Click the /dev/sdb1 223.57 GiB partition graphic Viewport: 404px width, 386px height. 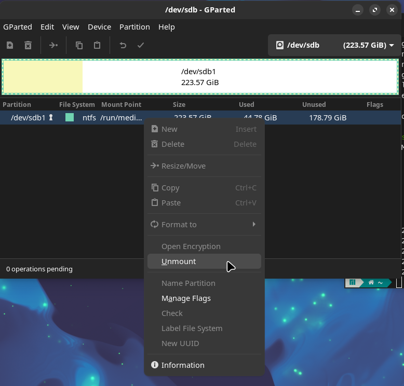tap(200, 77)
